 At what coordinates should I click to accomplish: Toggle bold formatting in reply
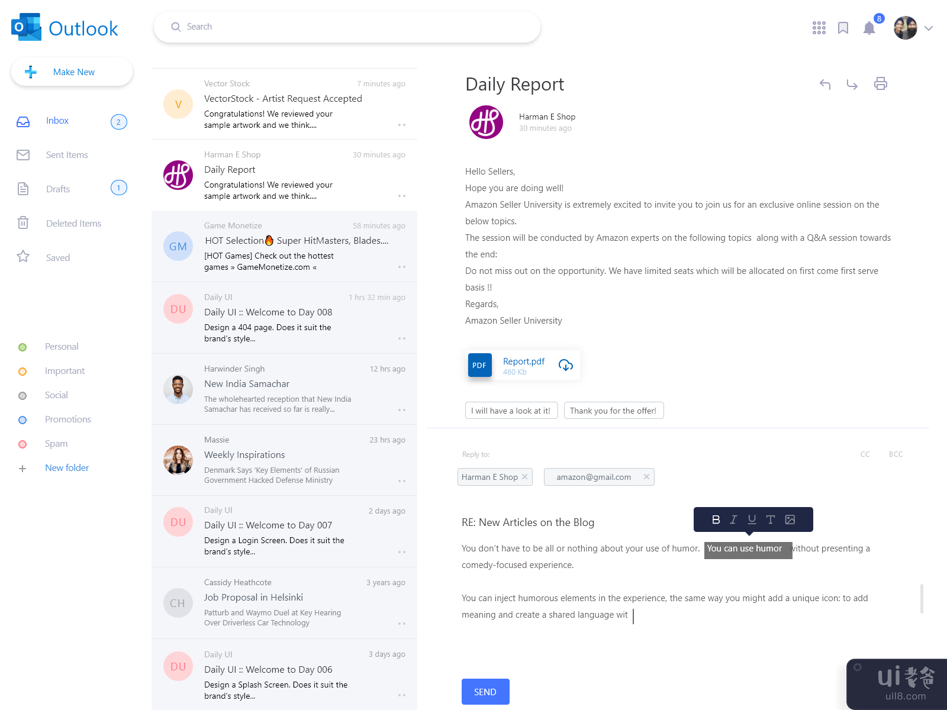[x=716, y=519]
